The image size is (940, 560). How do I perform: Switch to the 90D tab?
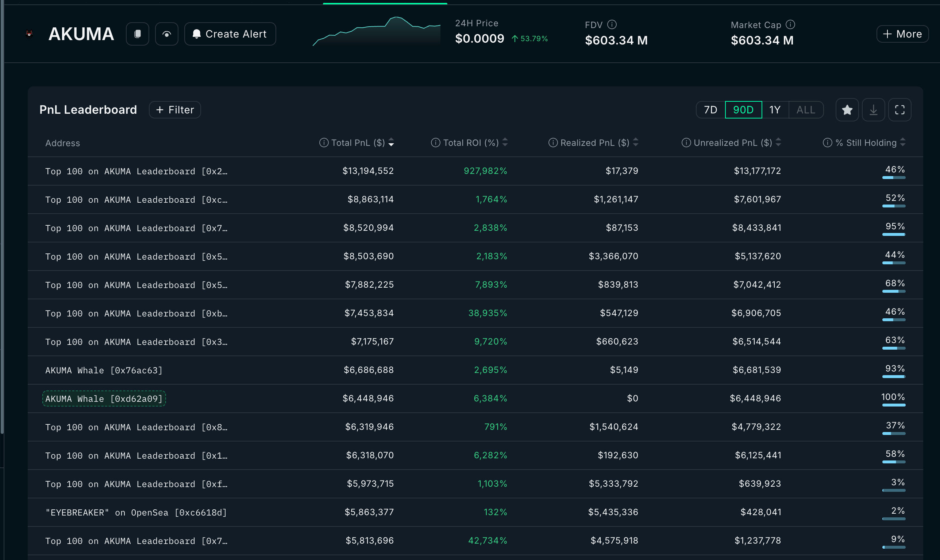coord(743,109)
